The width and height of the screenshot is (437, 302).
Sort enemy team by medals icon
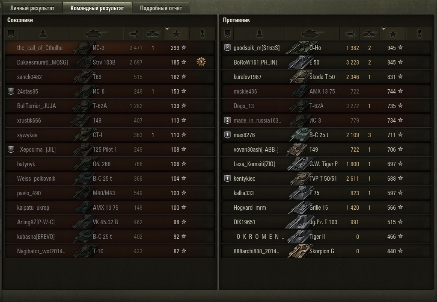click(x=419, y=34)
